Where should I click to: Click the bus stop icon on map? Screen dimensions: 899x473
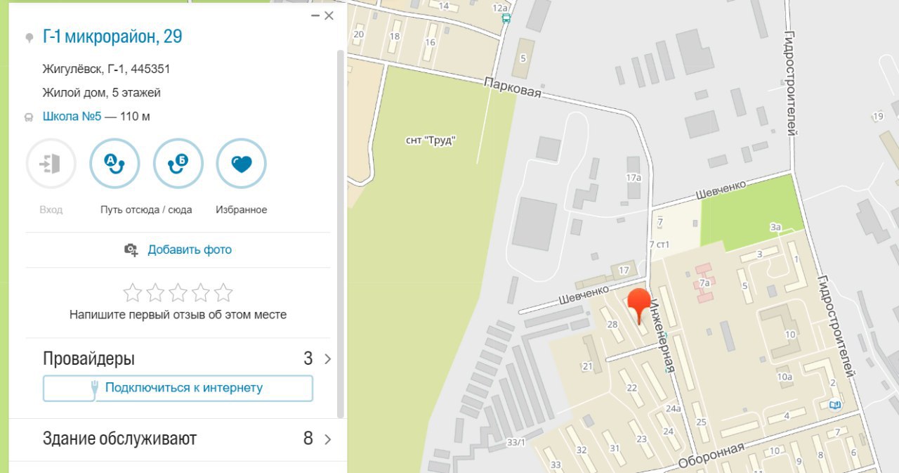(506, 19)
